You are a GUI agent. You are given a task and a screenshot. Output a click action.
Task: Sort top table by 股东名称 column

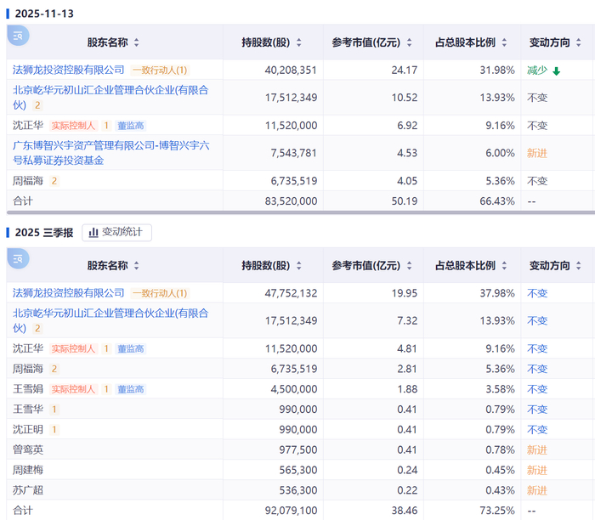(x=136, y=42)
